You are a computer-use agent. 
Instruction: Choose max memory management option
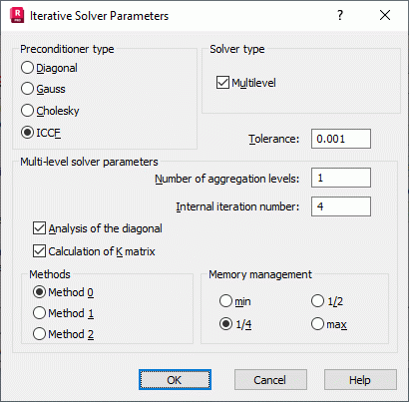coord(329,324)
